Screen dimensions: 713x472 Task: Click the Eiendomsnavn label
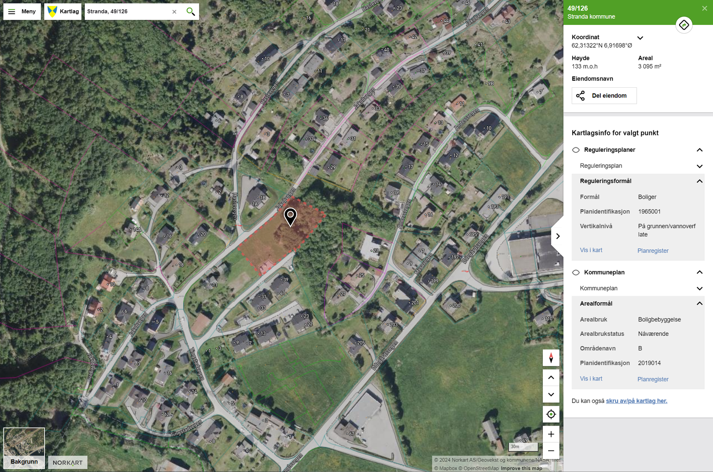pyautogui.click(x=592, y=79)
